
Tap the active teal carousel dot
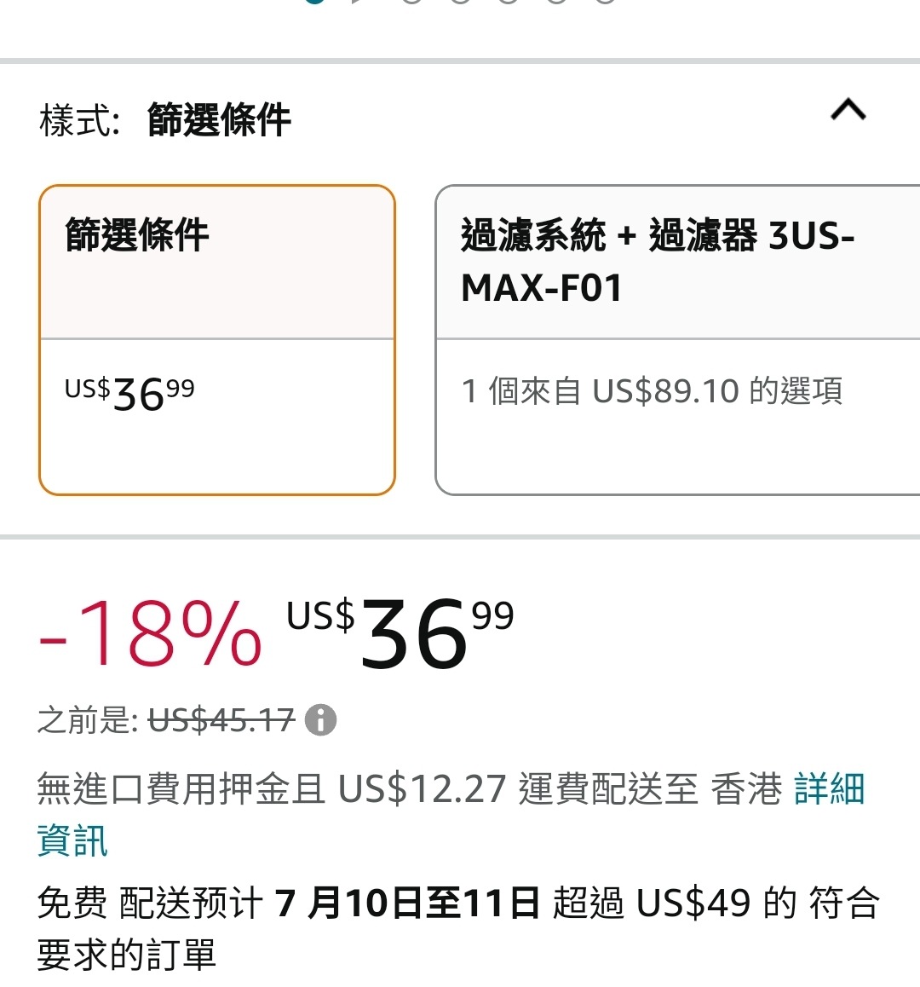[x=314, y=1]
